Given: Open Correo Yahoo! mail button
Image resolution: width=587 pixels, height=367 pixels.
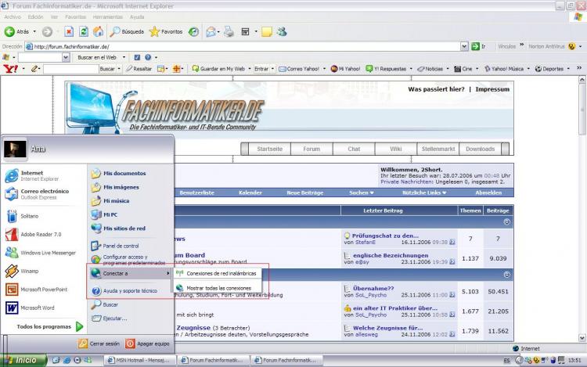Looking at the screenshot, I should click(x=299, y=69).
